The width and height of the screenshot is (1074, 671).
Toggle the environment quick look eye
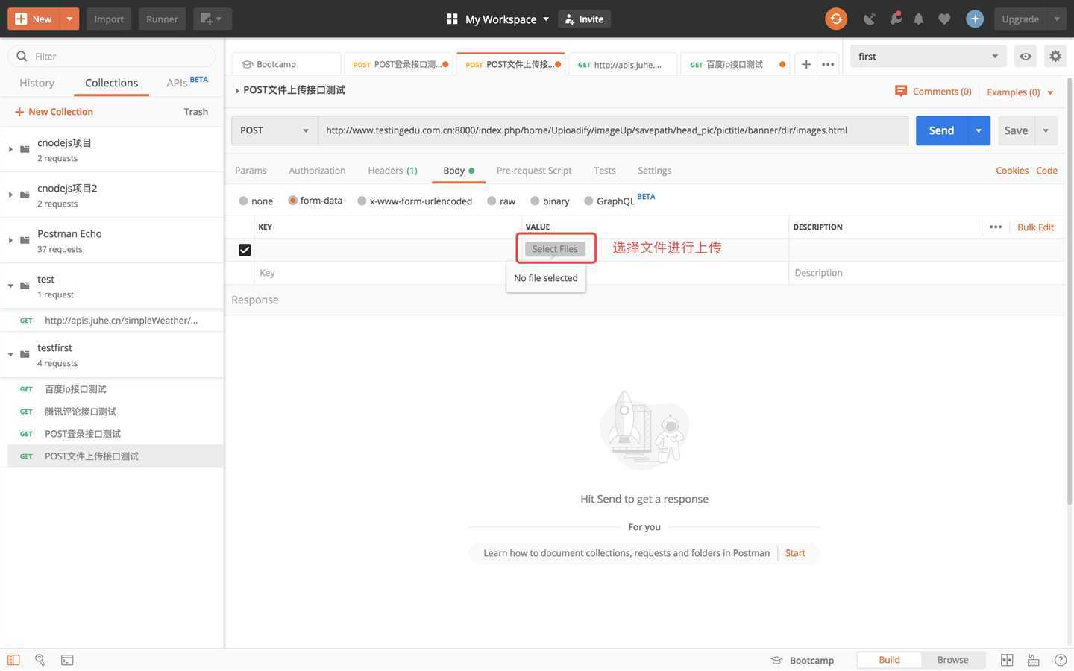pyautogui.click(x=1026, y=56)
